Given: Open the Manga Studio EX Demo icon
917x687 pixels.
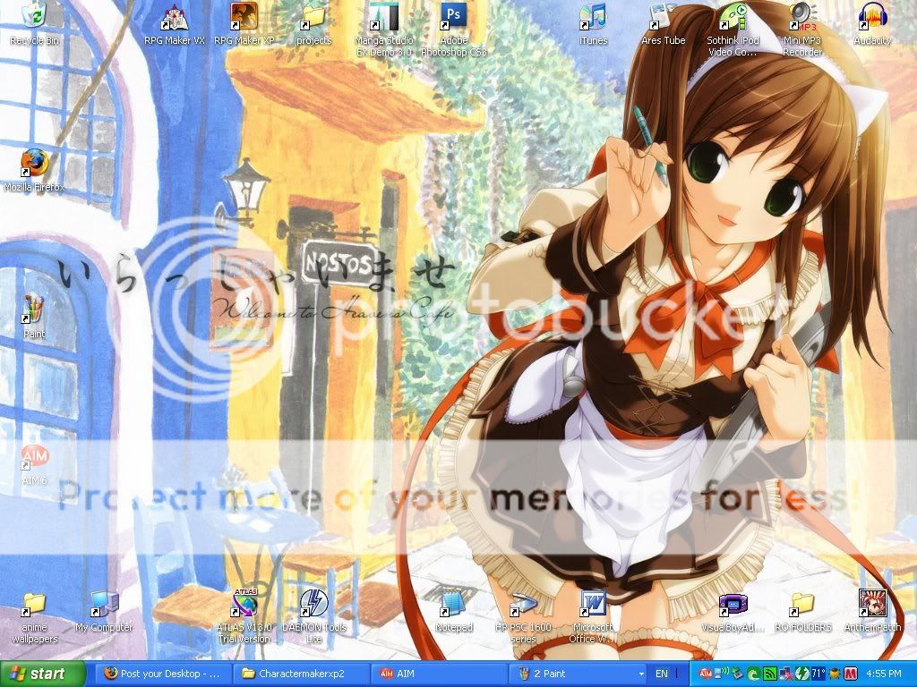Looking at the screenshot, I should tap(383, 20).
